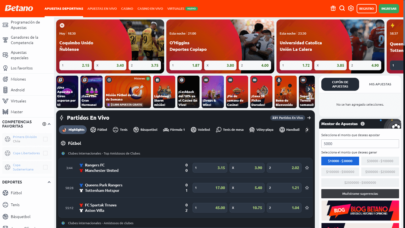Image resolution: width=405 pixels, height=228 pixels.
Task: Open Android phone icon in sidebar
Action: (5, 90)
